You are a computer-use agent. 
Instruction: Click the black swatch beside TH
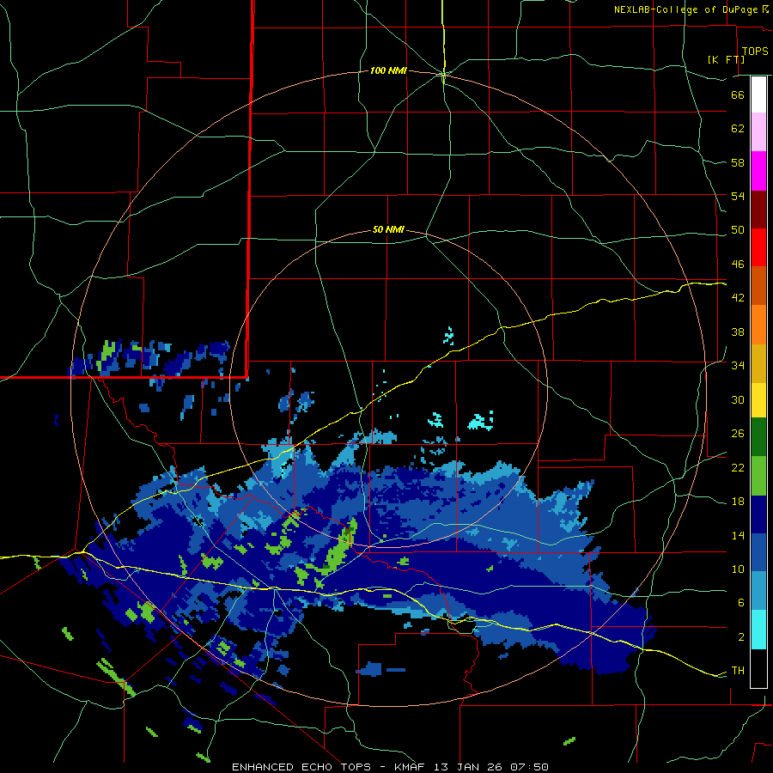pos(758,668)
